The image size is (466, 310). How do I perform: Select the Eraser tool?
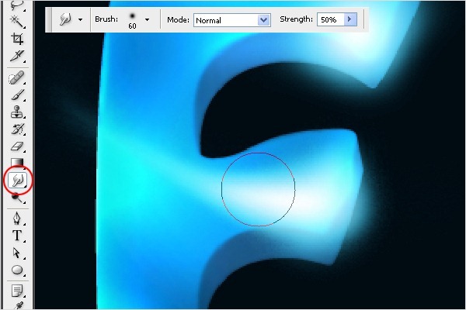(x=17, y=146)
